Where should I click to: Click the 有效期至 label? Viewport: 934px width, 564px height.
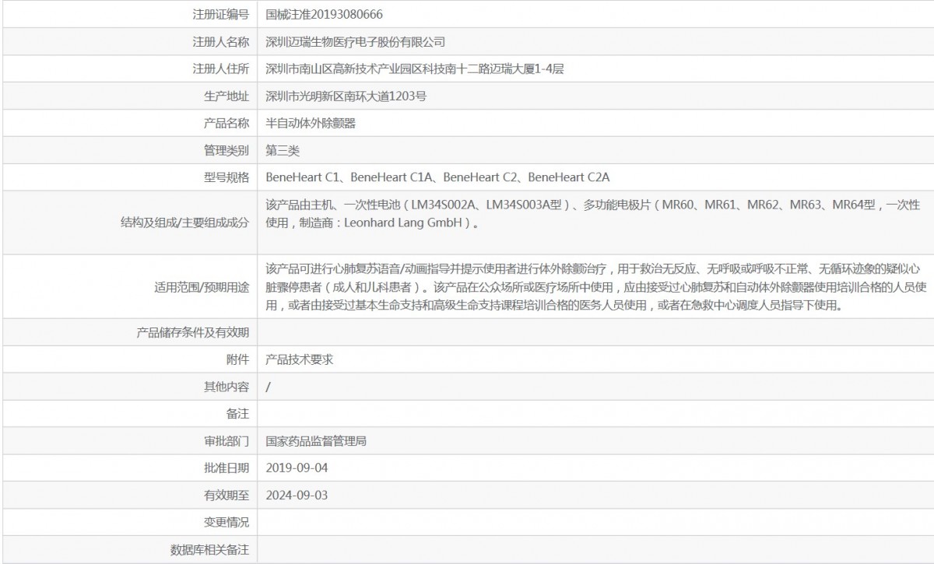click(226, 495)
